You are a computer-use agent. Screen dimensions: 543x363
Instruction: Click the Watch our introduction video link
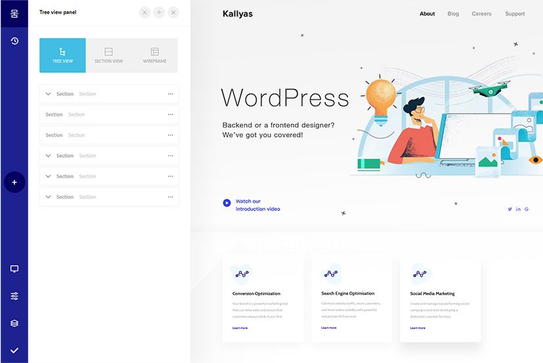(258, 205)
